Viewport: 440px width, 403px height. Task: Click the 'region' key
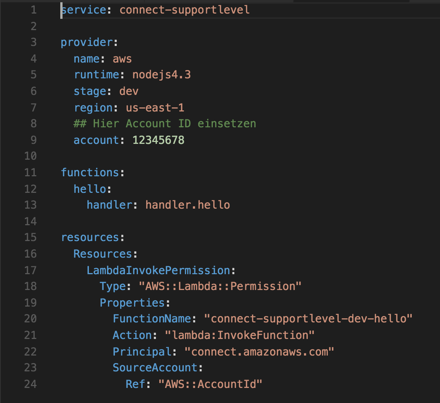click(x=93, y=108)
